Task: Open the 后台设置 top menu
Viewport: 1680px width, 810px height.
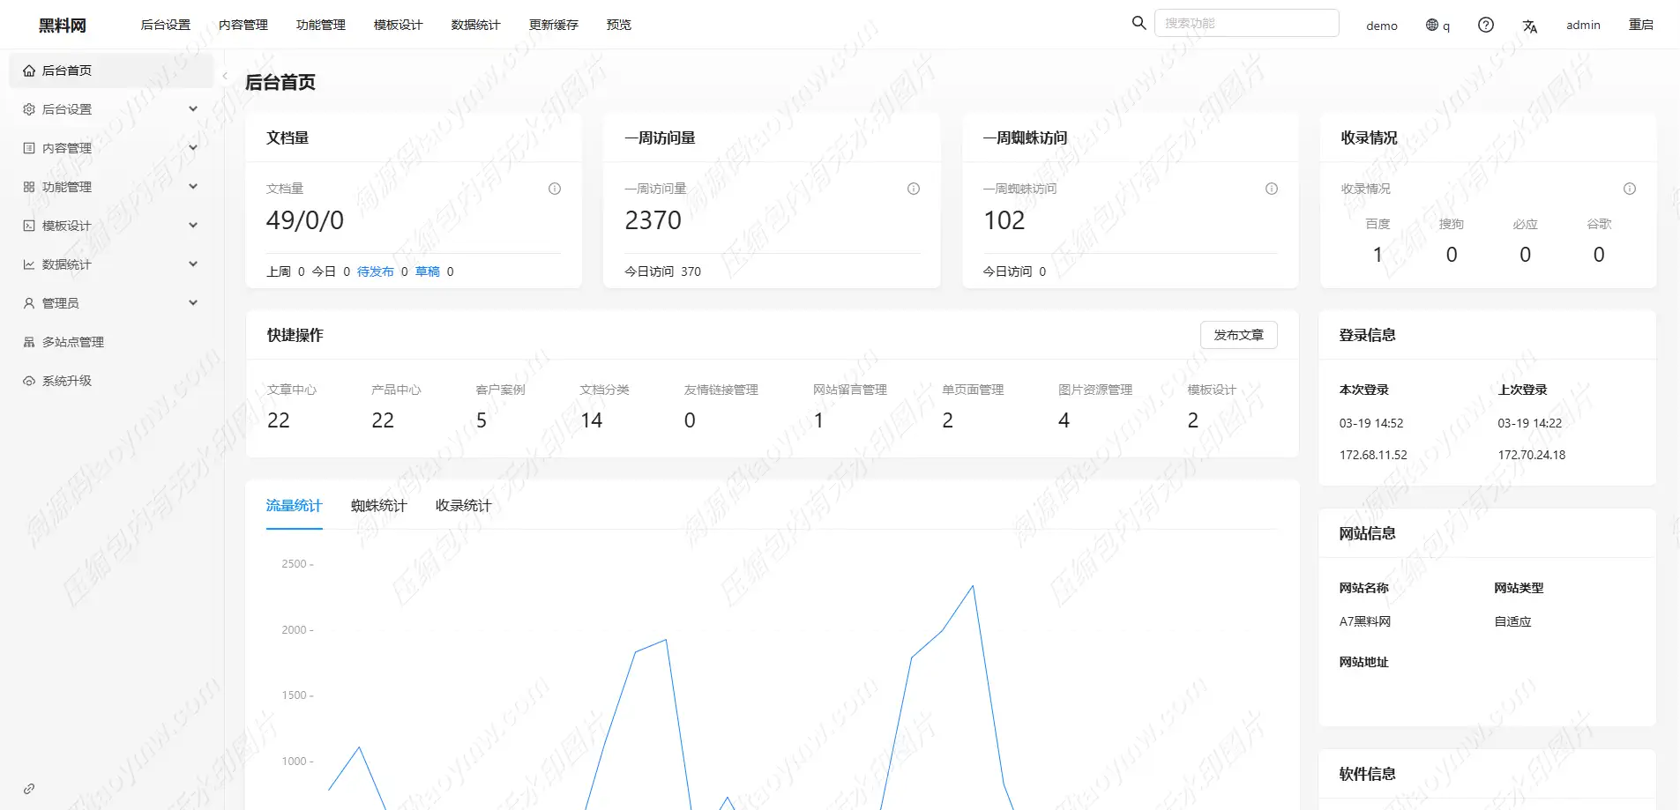Action: tap(166, 25)
